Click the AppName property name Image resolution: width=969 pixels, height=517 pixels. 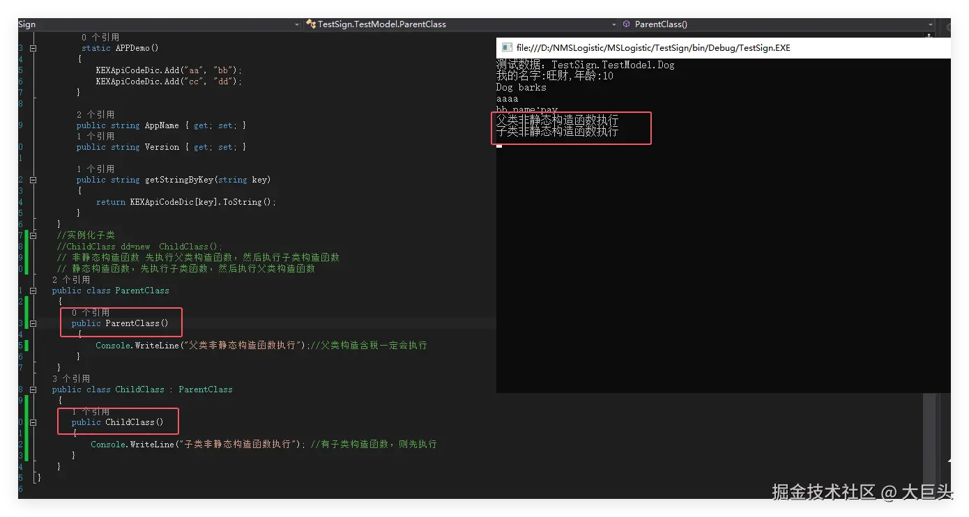coord(162,125)
